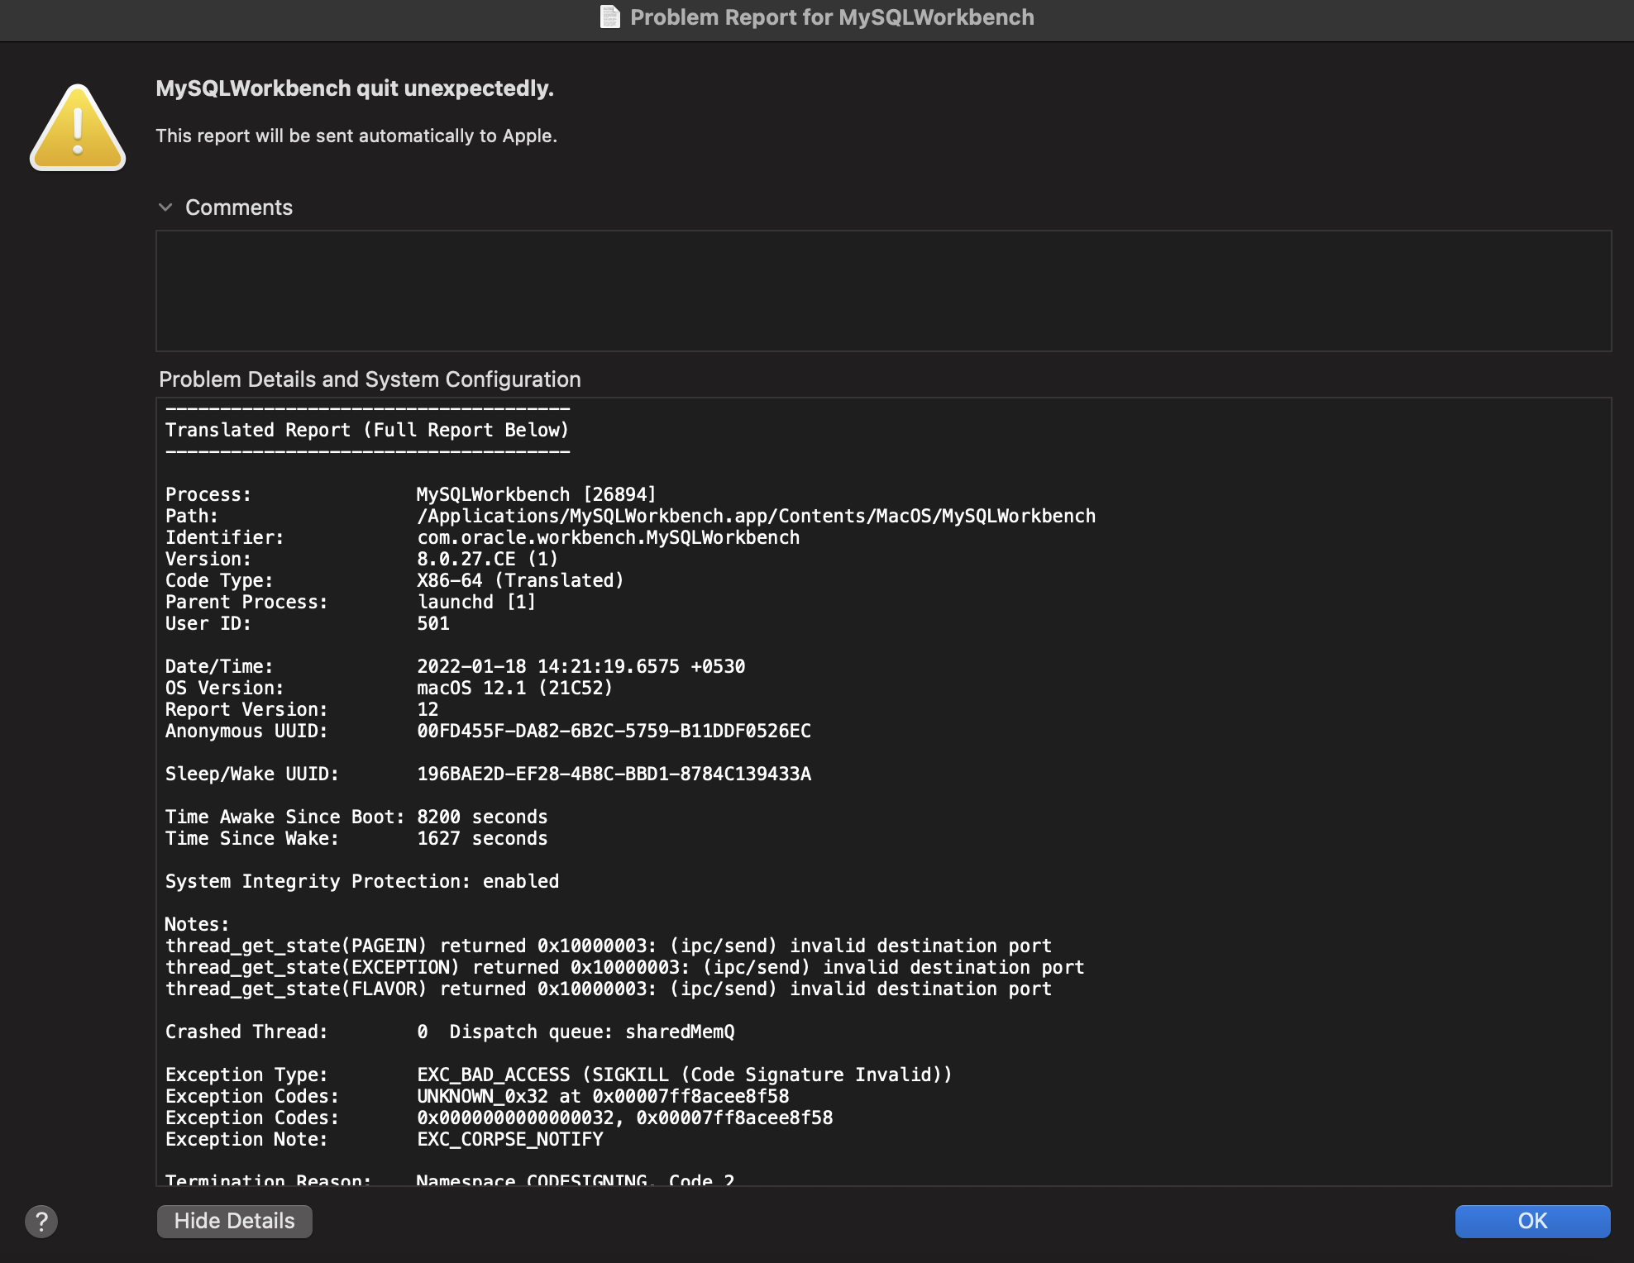Click exception type 'EXC_BAD_ACCESS (SIGKILL...' value
Viewport: 1634px width, 1263px height.
click(x=685, y=1075)
